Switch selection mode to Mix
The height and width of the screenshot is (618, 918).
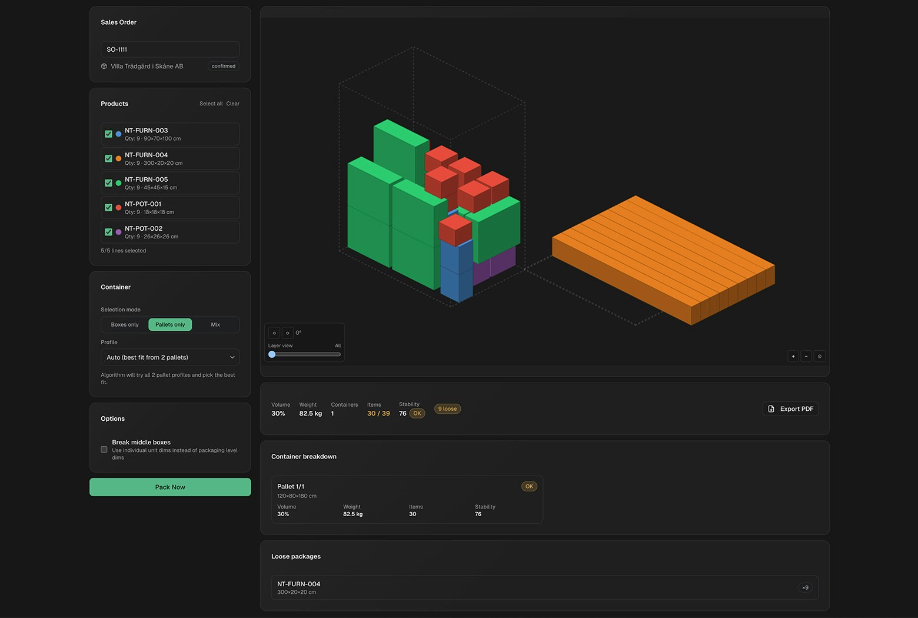215,324
